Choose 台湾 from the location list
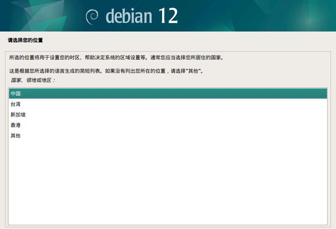Image resolution: width=336 pixels, height=229 pixels. 168,104
